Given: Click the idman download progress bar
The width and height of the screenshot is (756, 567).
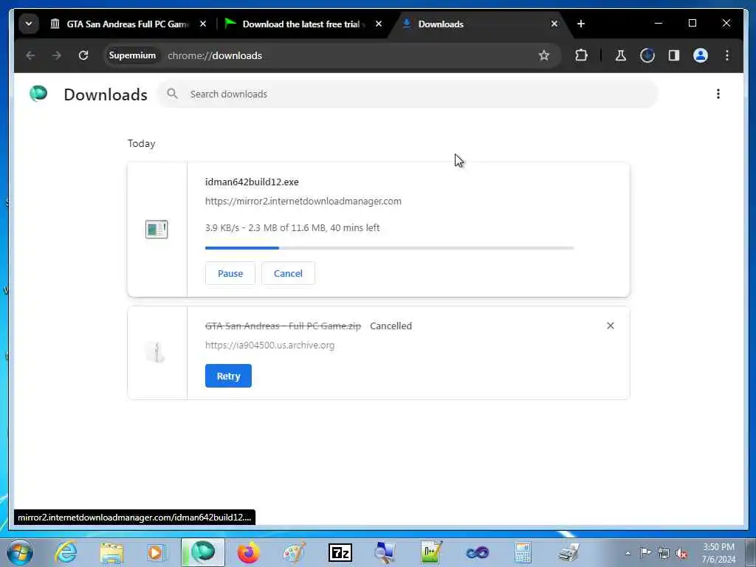Looking at the screenshot, I should [389, 248].
